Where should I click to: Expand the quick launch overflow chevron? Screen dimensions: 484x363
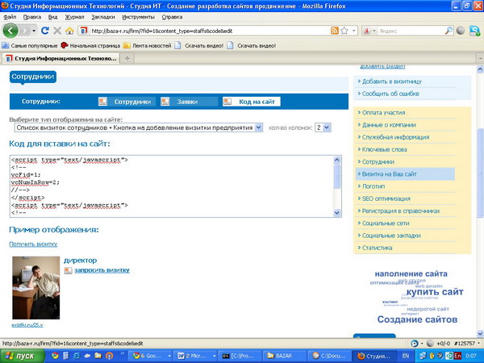123,353
